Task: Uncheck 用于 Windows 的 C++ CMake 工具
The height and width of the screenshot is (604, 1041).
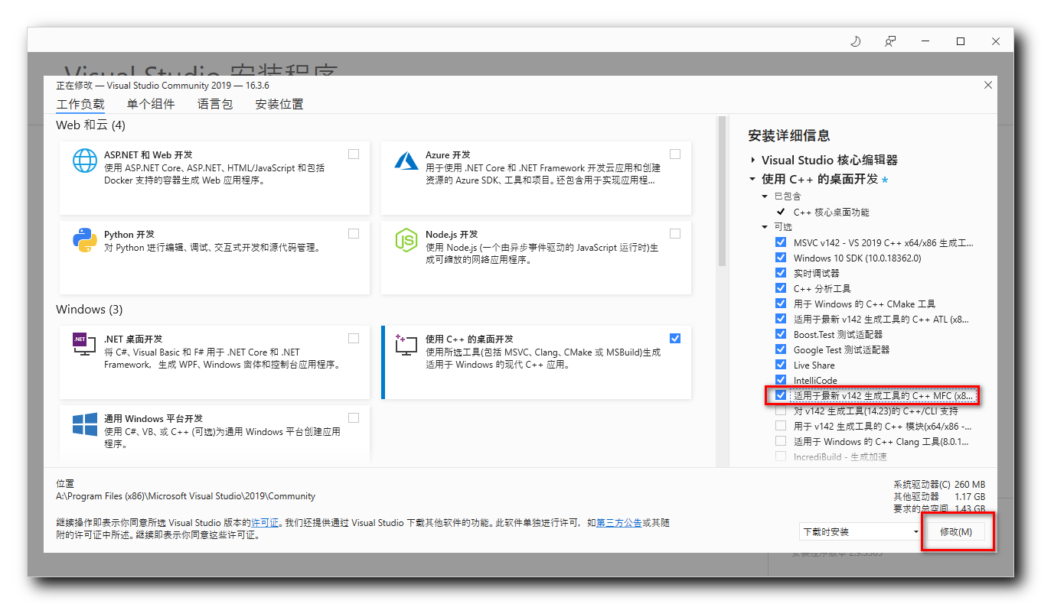Action: click(781, 304)
